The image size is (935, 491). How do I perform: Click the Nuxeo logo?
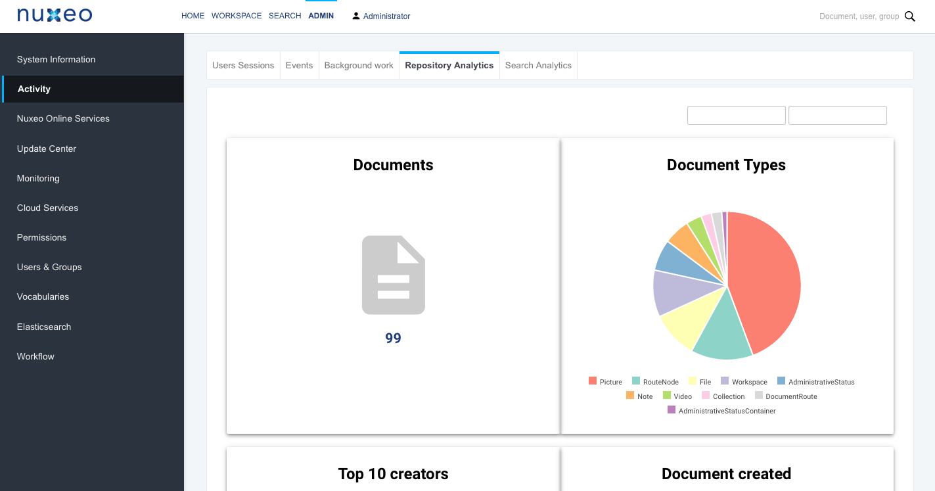pos(55,15)
